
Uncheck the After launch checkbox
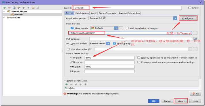[x=72, y=28]
